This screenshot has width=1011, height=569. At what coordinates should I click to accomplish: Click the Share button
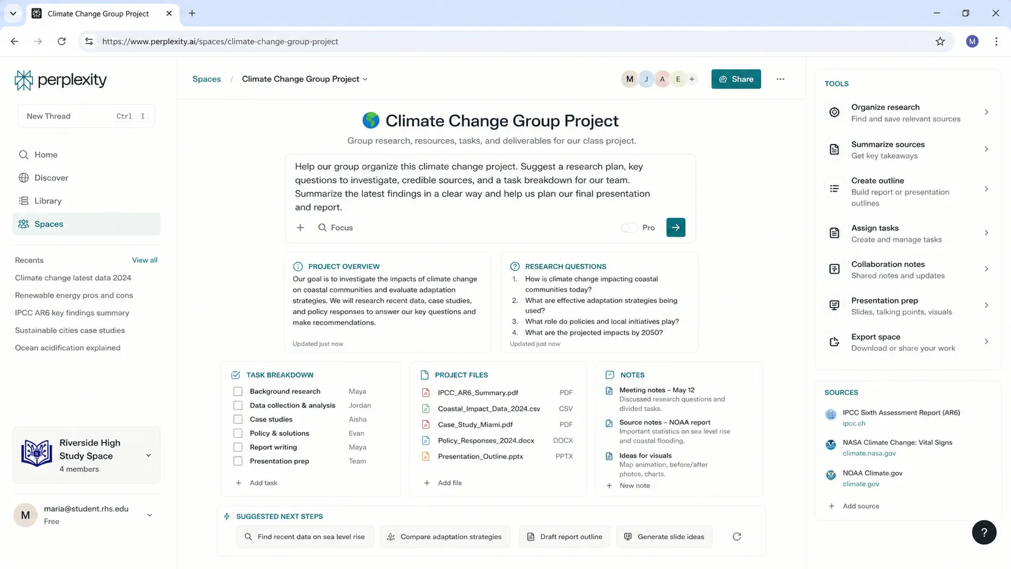[736, 79]
